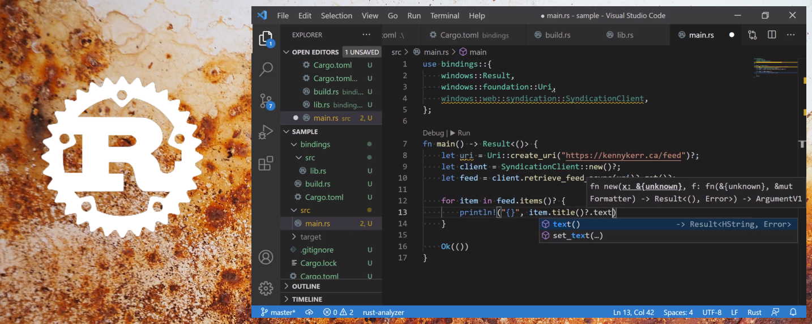Open the File menu
Screen dimensions: 812x324
pos(283,15)
